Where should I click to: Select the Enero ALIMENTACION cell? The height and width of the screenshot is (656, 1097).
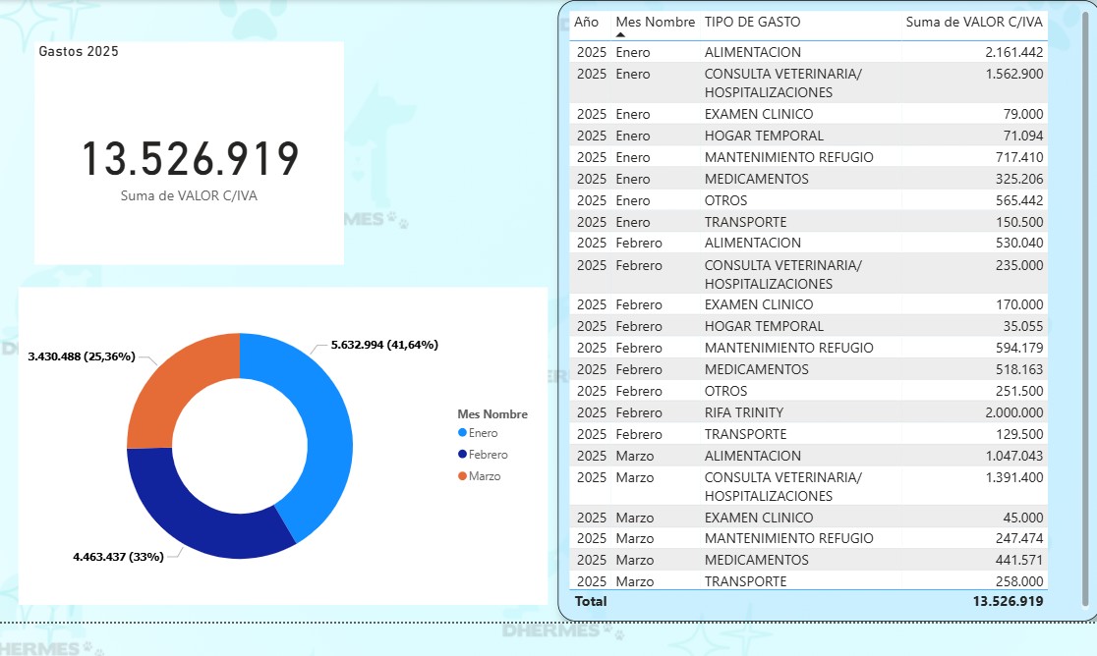pyautogui.click(x=752, y=52)
